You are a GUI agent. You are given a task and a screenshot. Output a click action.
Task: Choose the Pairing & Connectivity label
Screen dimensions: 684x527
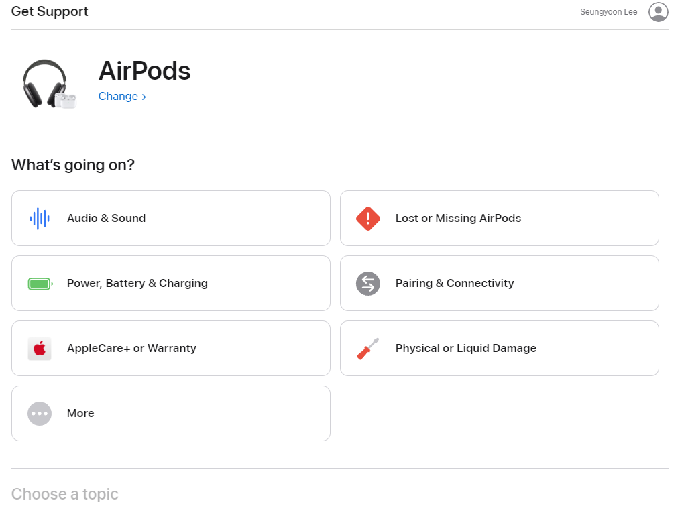455,283
